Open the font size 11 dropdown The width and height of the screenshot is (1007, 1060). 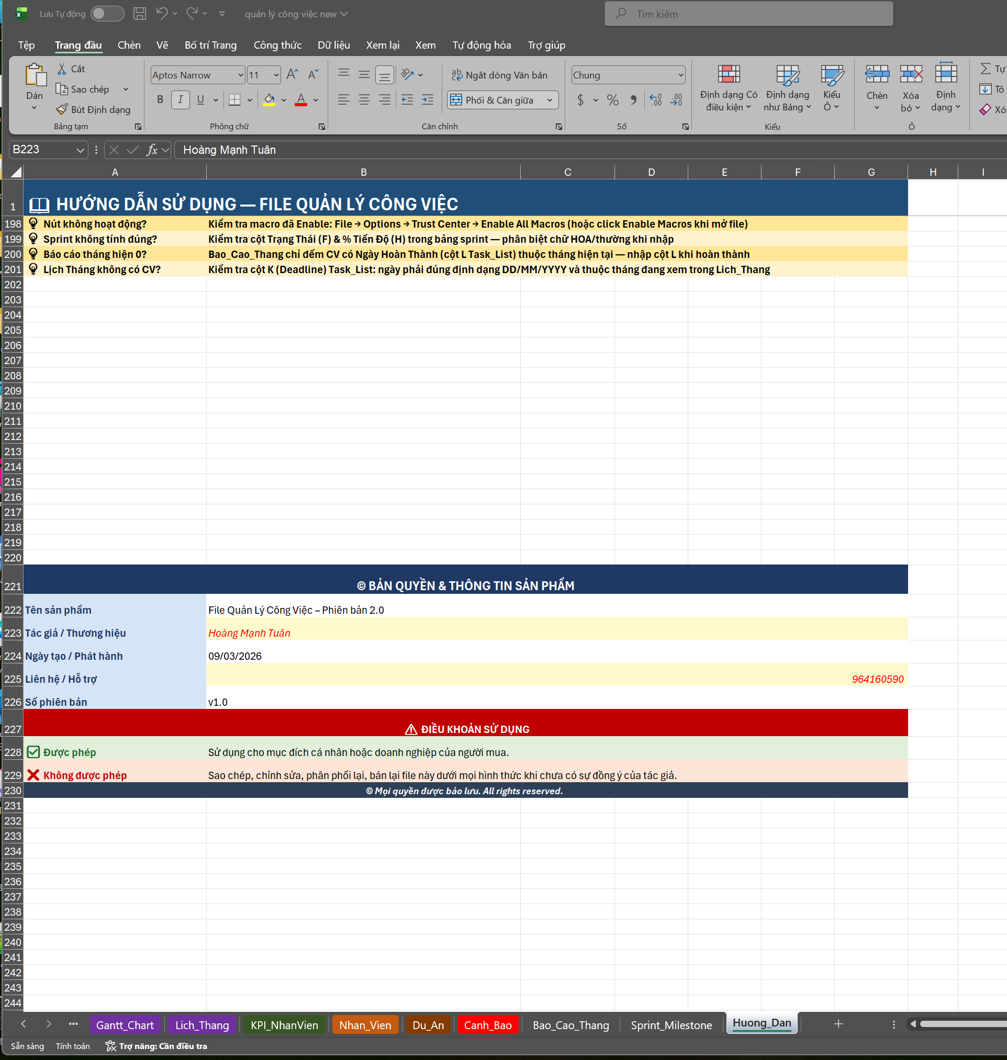pos(276,75)
